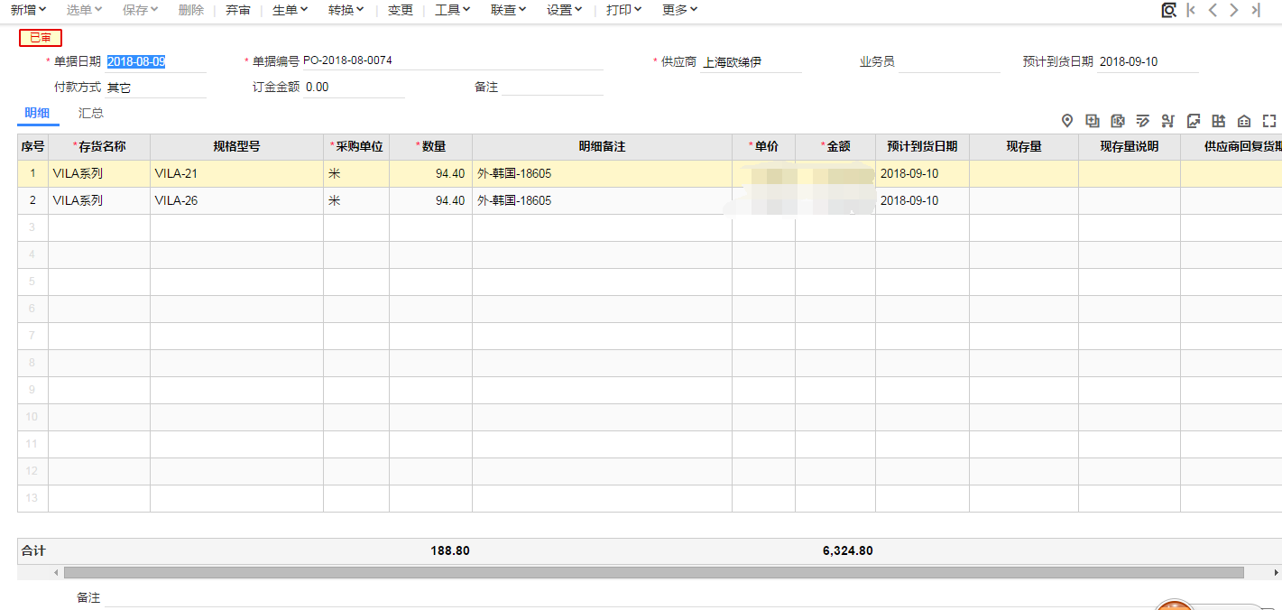Jump to the last record arrow
The image size is (1282, 610).
click(1255, 10)
